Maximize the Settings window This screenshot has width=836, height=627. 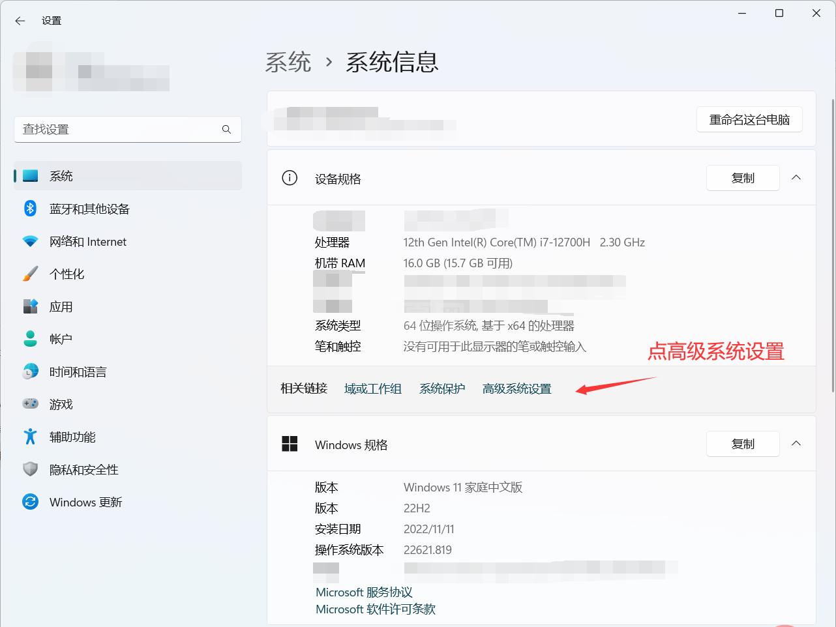[x=779, y=13]
